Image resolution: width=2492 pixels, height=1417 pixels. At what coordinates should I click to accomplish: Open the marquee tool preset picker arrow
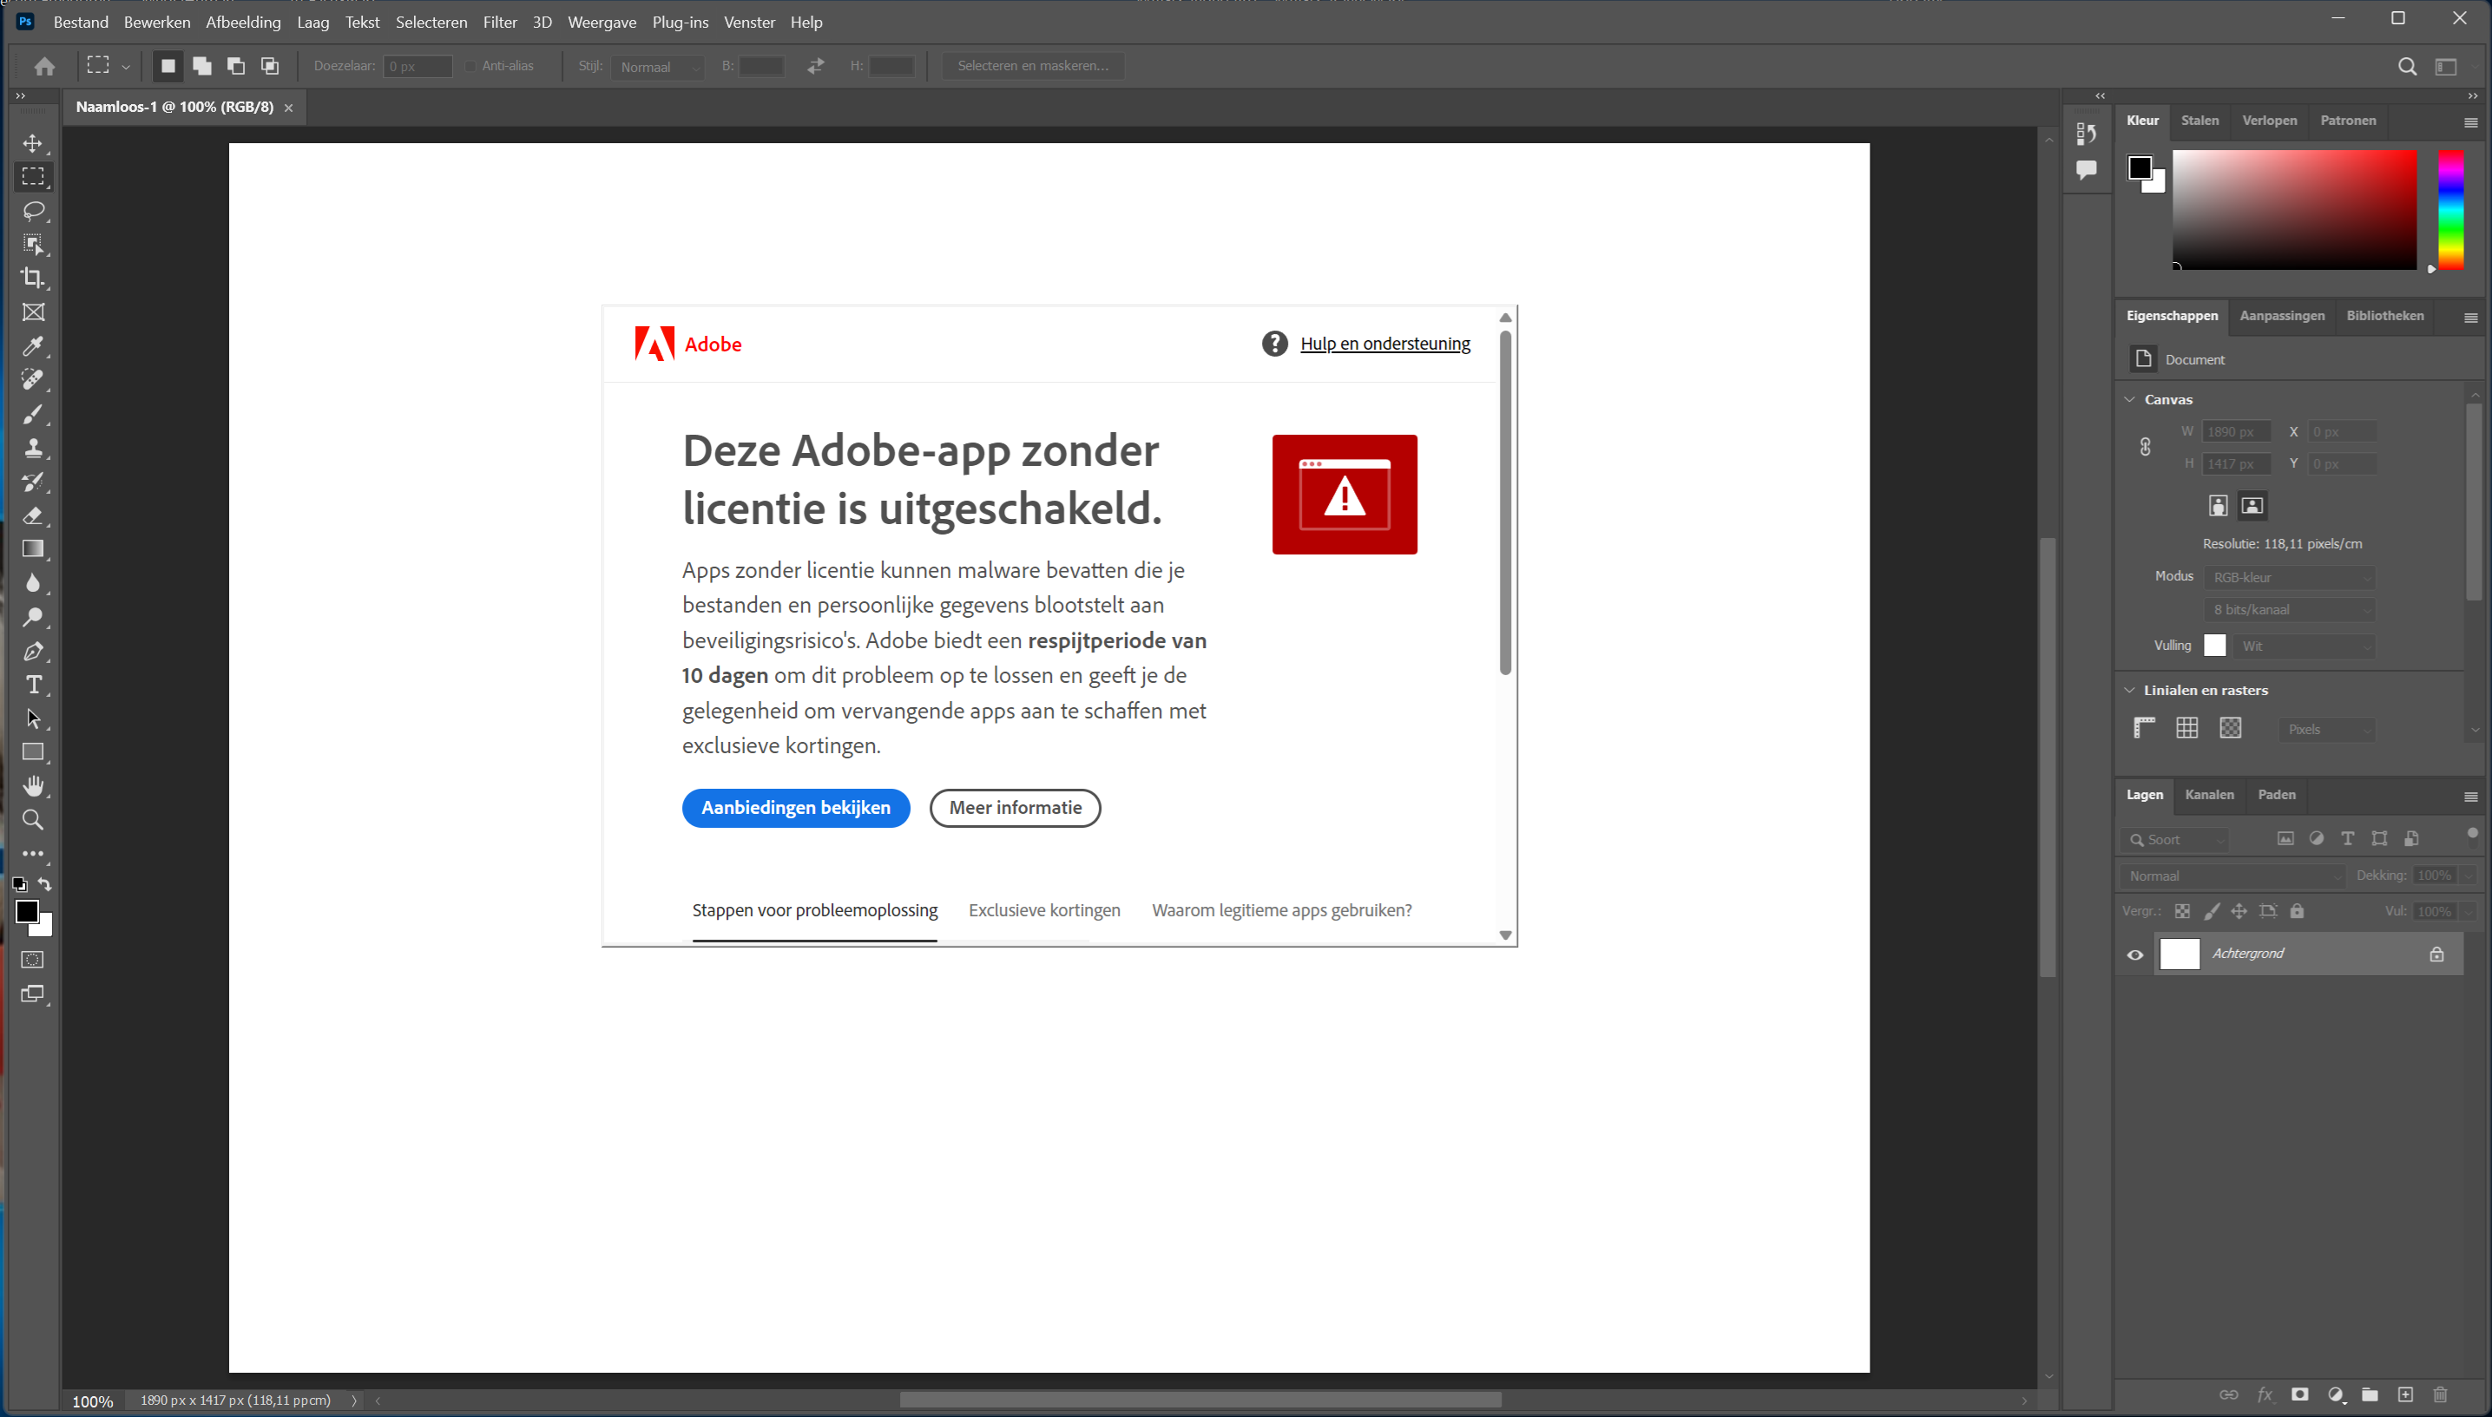[x=126, y=67]
